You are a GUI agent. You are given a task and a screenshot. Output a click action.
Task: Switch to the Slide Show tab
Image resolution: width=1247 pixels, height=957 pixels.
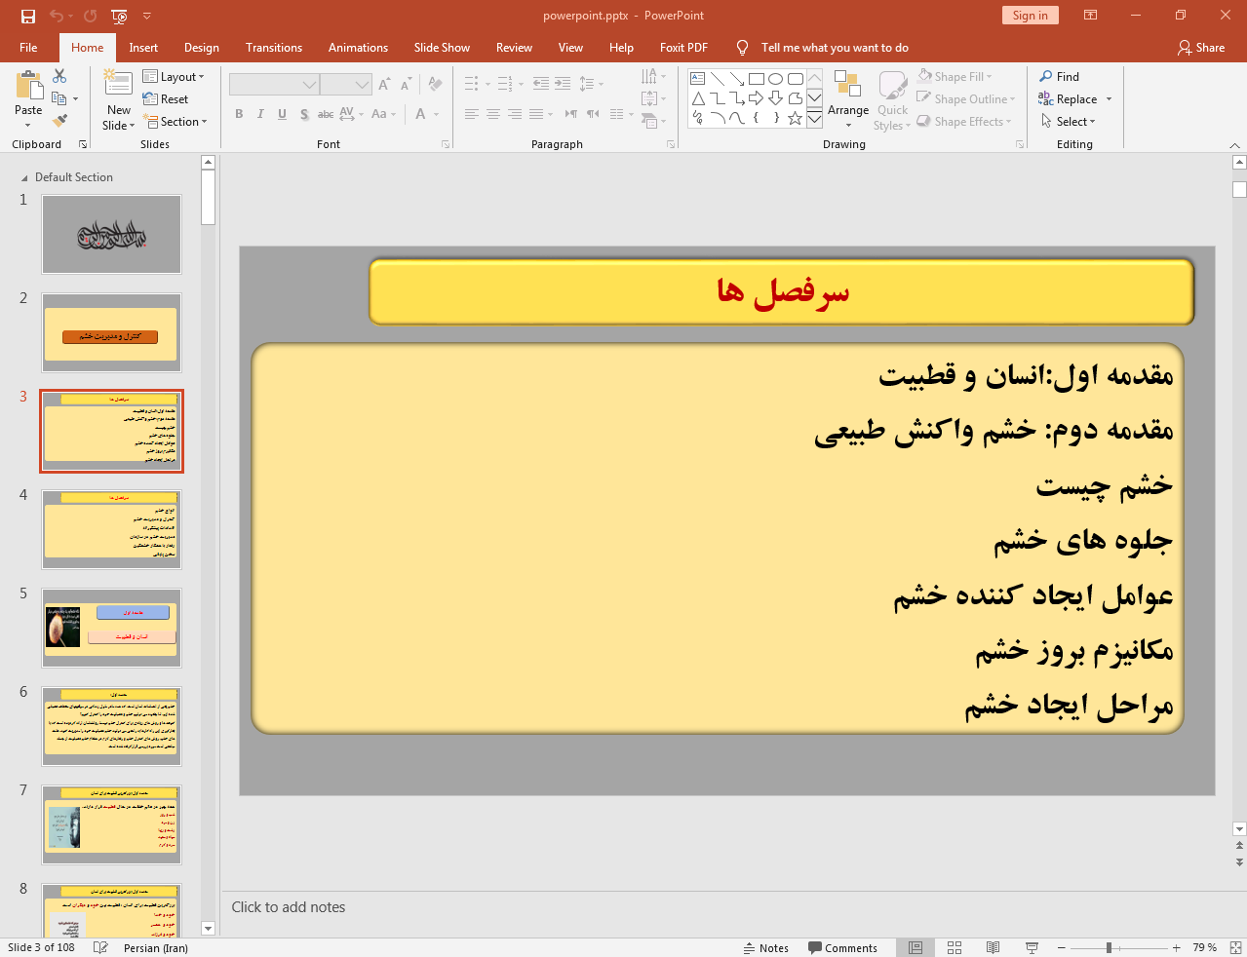[x=442, y=47]
